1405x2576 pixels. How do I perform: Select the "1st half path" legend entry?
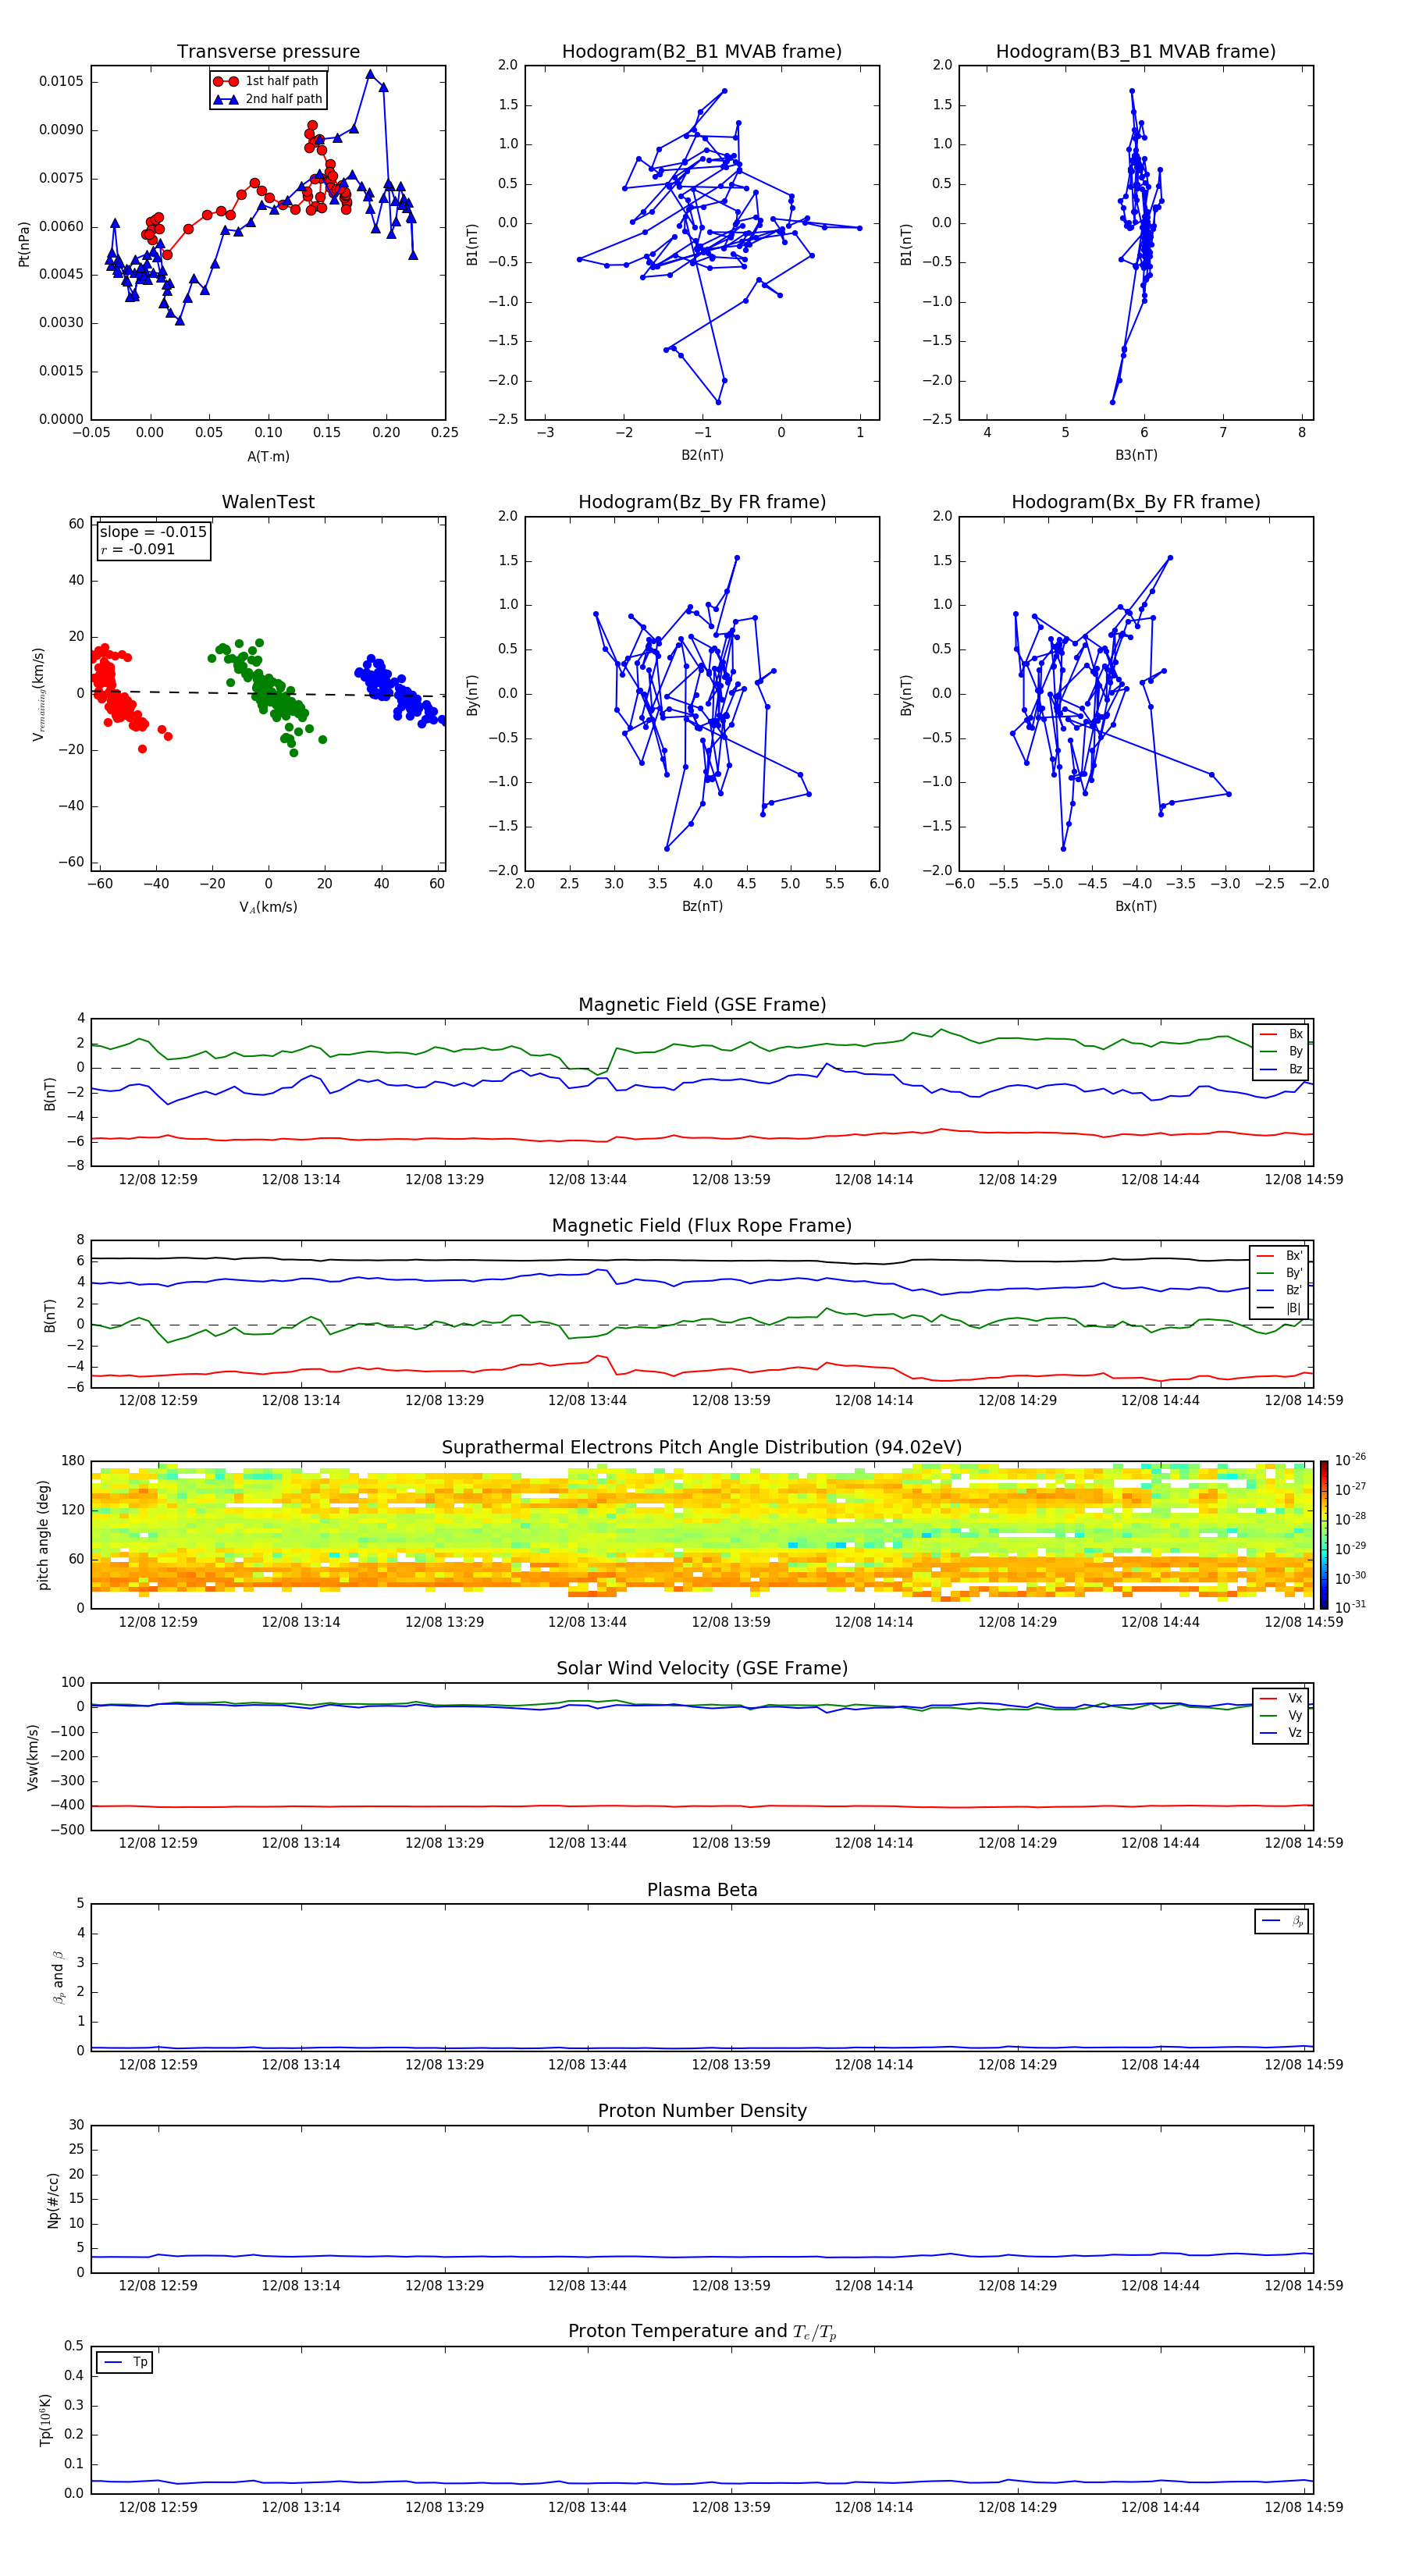[x=266, y=81]
